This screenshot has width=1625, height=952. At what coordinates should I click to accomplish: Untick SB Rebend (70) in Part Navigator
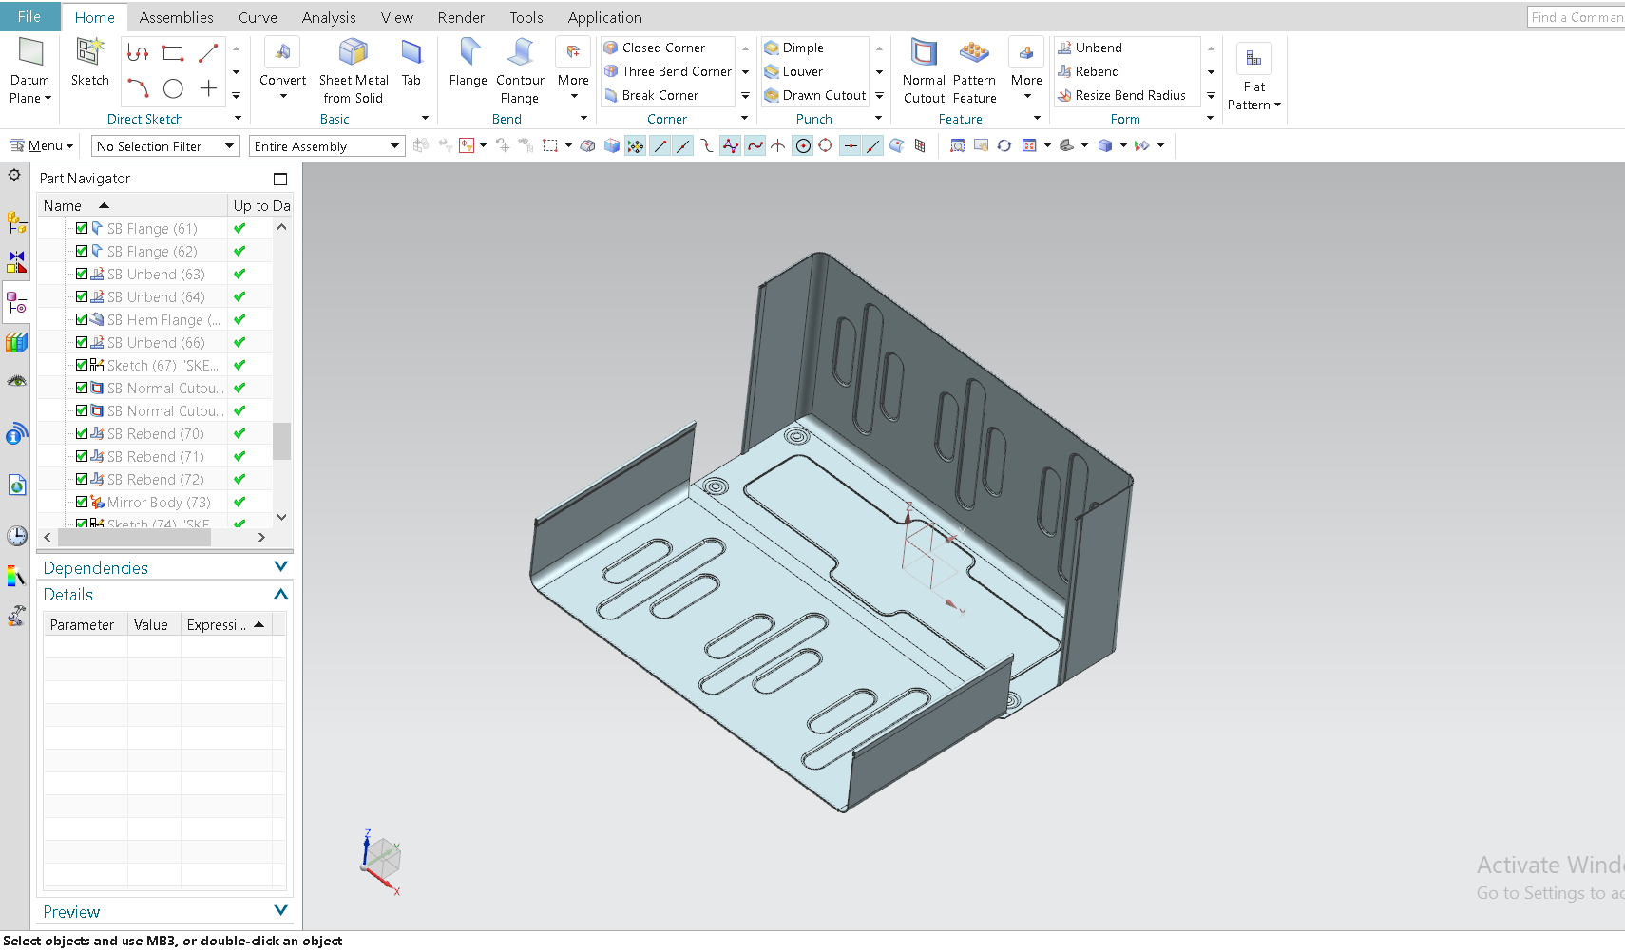[x=82, y=433]
